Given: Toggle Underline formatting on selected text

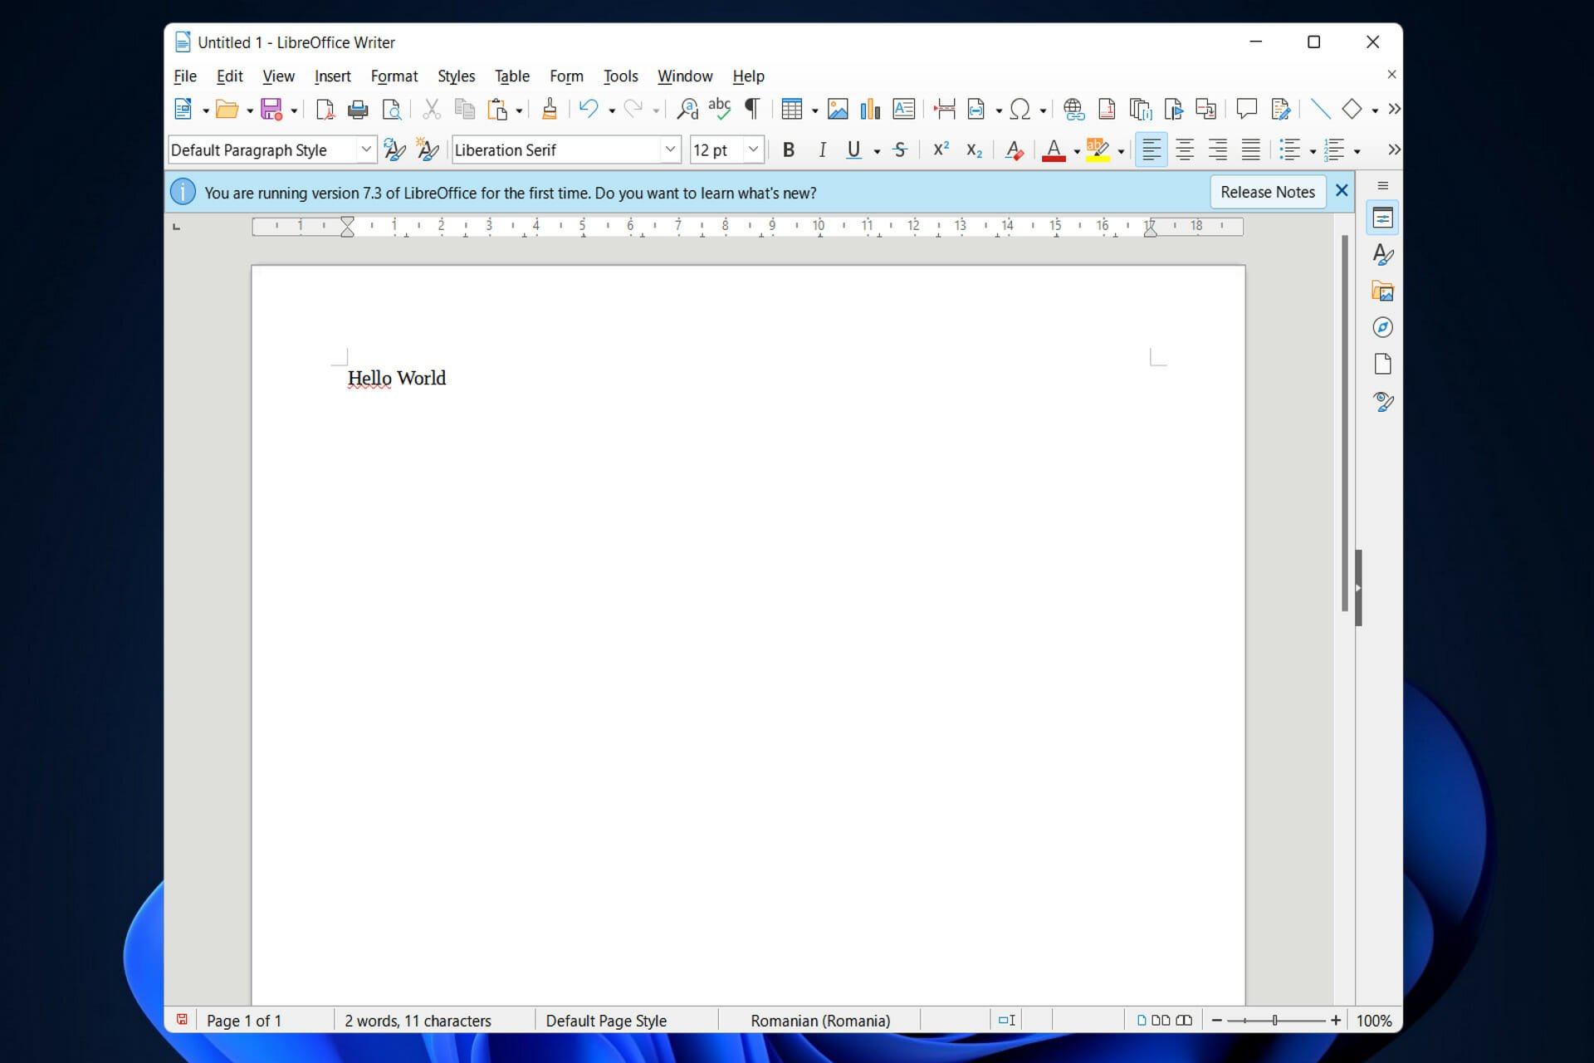Looking at the screenshot, I should point(853,149).
